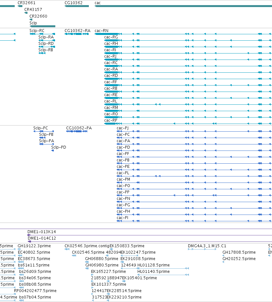This screenshot has width=272, height=302.
Task: Click the CR43157 gene label
Action: click(33, 9)
